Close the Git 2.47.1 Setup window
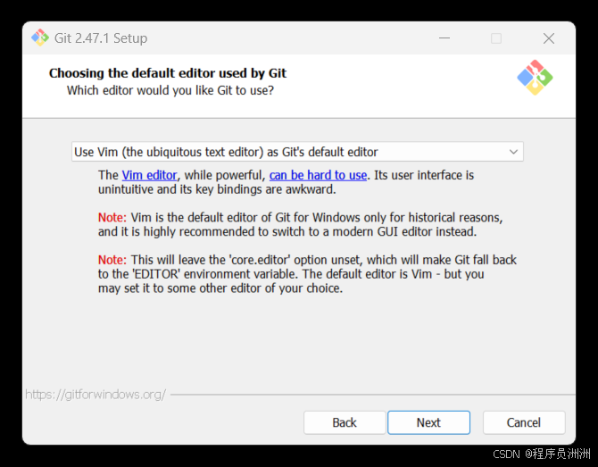 (x=549, y=38)
